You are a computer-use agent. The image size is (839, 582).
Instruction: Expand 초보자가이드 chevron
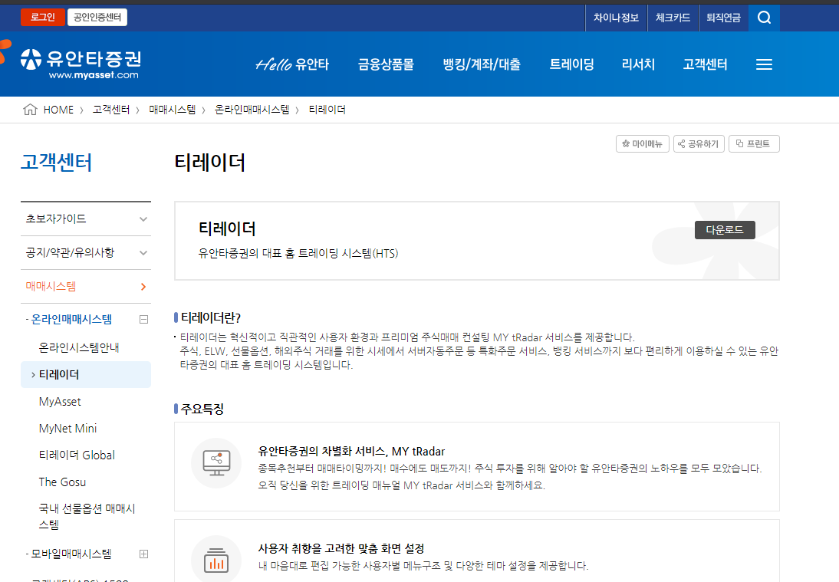pyautogui.click(x=143, y=219)
